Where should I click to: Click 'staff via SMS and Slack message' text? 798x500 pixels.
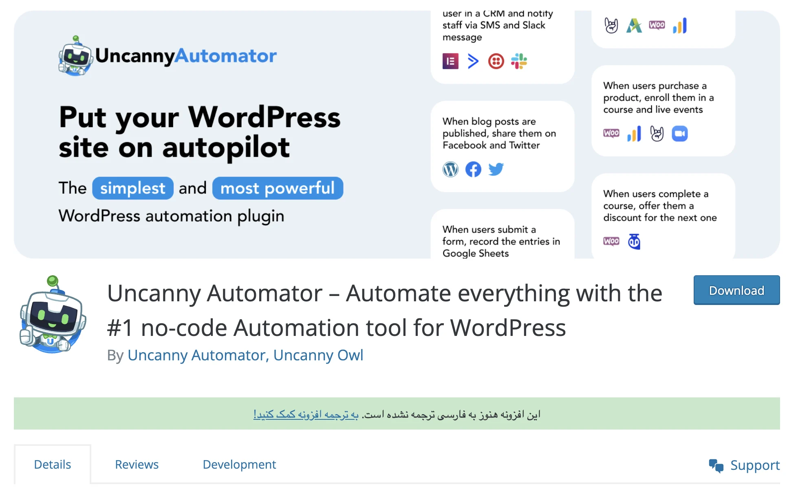click(x=494, y=31)
